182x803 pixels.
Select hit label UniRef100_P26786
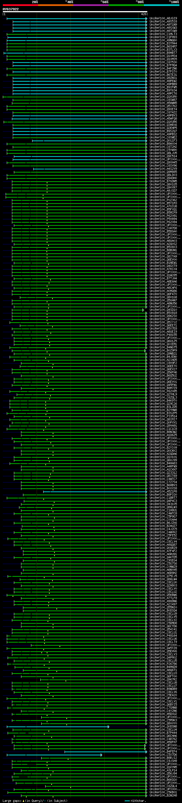(163, 664)
